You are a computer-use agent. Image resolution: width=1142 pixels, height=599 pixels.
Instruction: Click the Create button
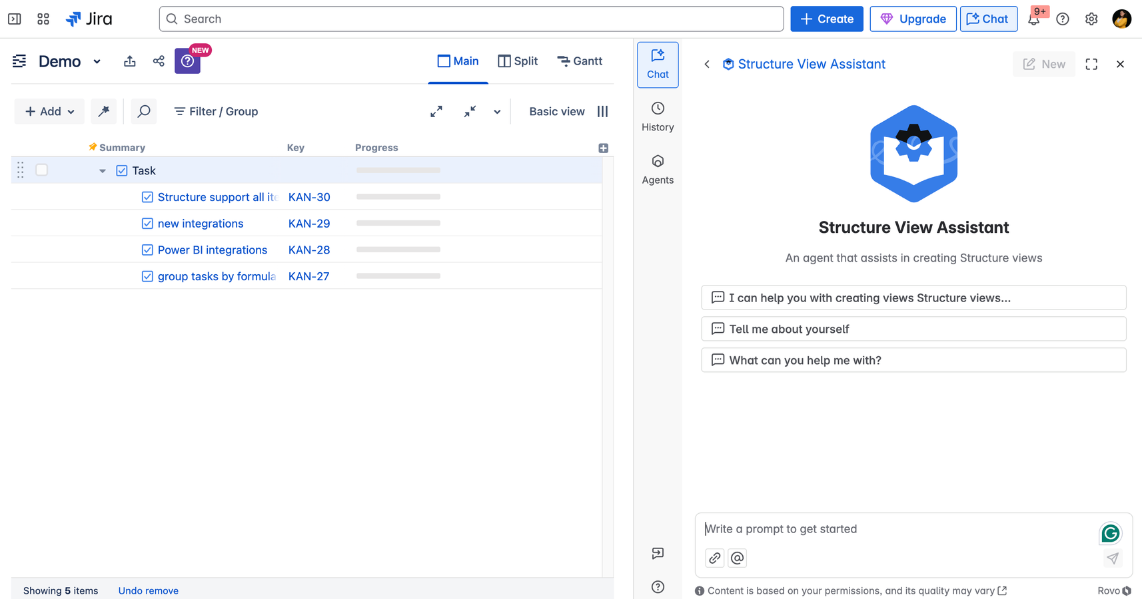click(x=827, y=19)
